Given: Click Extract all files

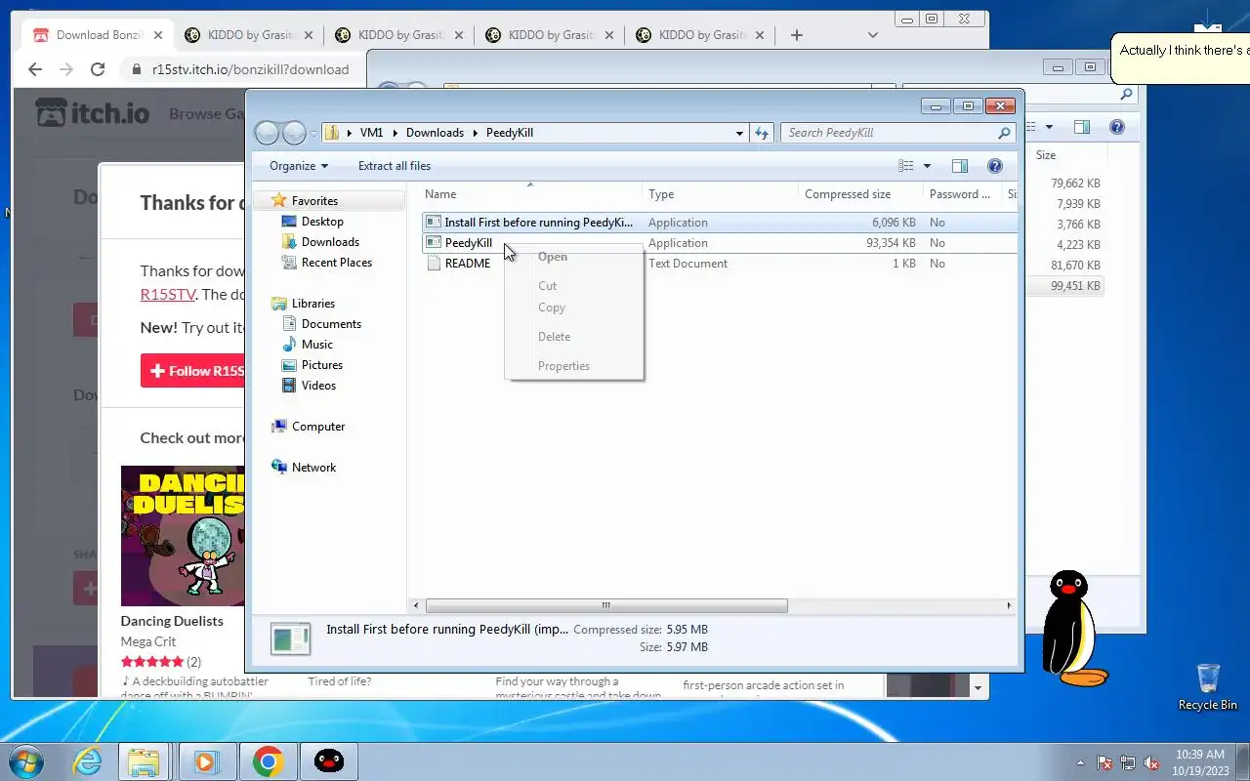Looking at the screenshot, I should coord(395,166).
